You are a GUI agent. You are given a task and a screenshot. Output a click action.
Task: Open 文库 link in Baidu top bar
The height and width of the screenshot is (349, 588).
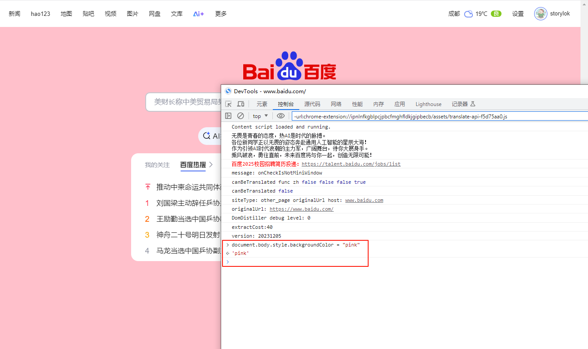(177, 14)
